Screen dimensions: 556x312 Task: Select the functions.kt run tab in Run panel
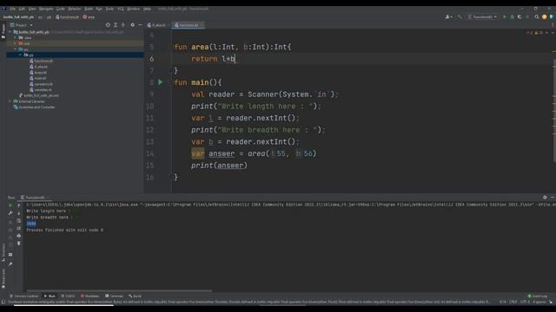pos(35,198)
